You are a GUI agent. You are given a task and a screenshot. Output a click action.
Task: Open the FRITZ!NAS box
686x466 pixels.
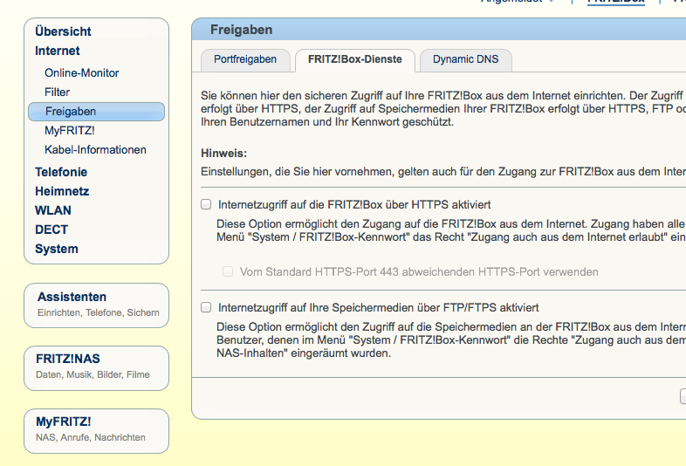(96, 368)
